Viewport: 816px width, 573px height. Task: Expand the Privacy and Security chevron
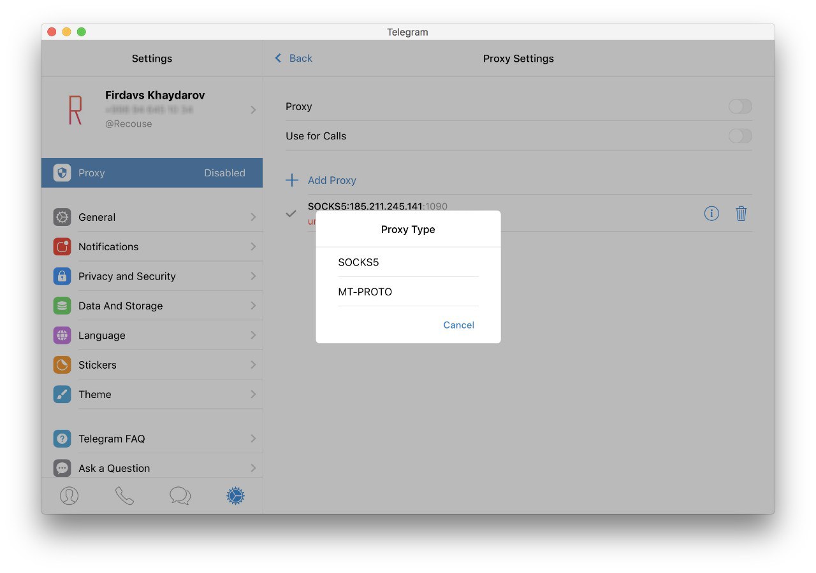pyautogui.click(x=253, y=276)
